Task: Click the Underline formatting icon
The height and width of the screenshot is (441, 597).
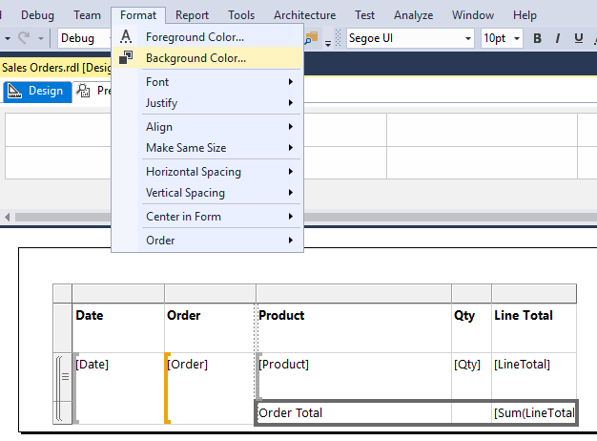Action: point(579,38)
